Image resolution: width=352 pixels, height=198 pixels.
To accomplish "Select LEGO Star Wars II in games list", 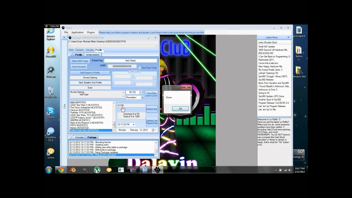I will [x=84, y=105].
